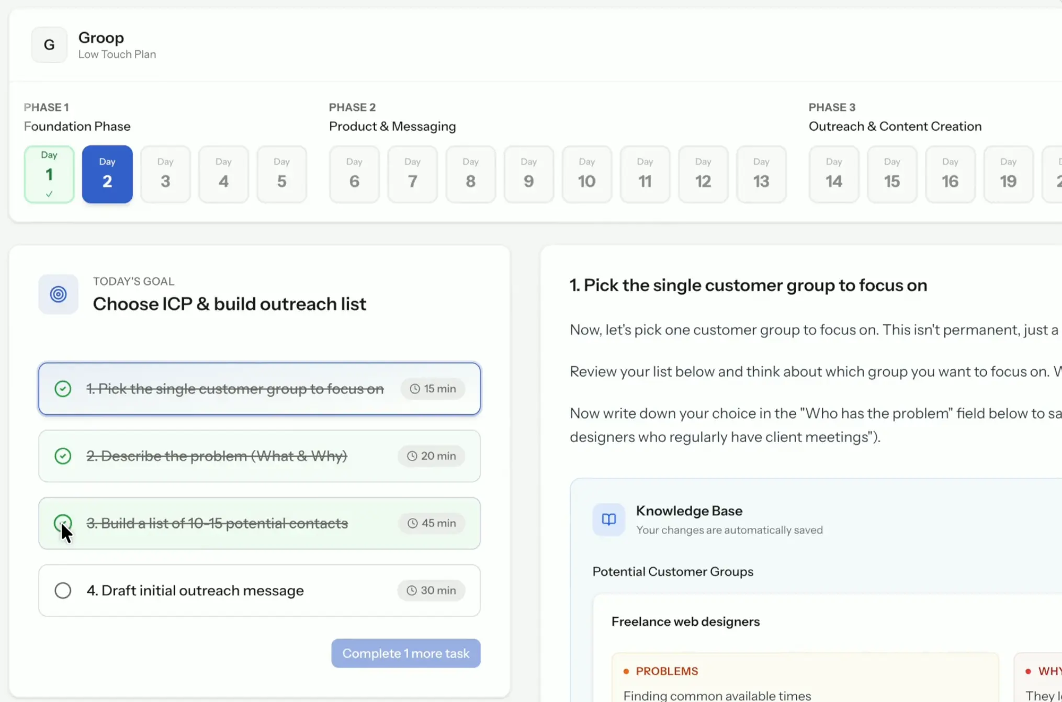Select Day 12

coord(703,174)
